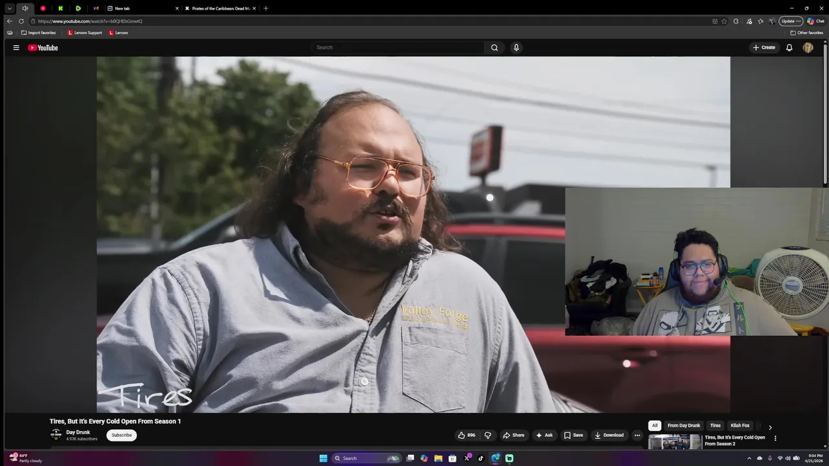
Task: Download the video
Action: pyautogui.click(x=609, y=435)
